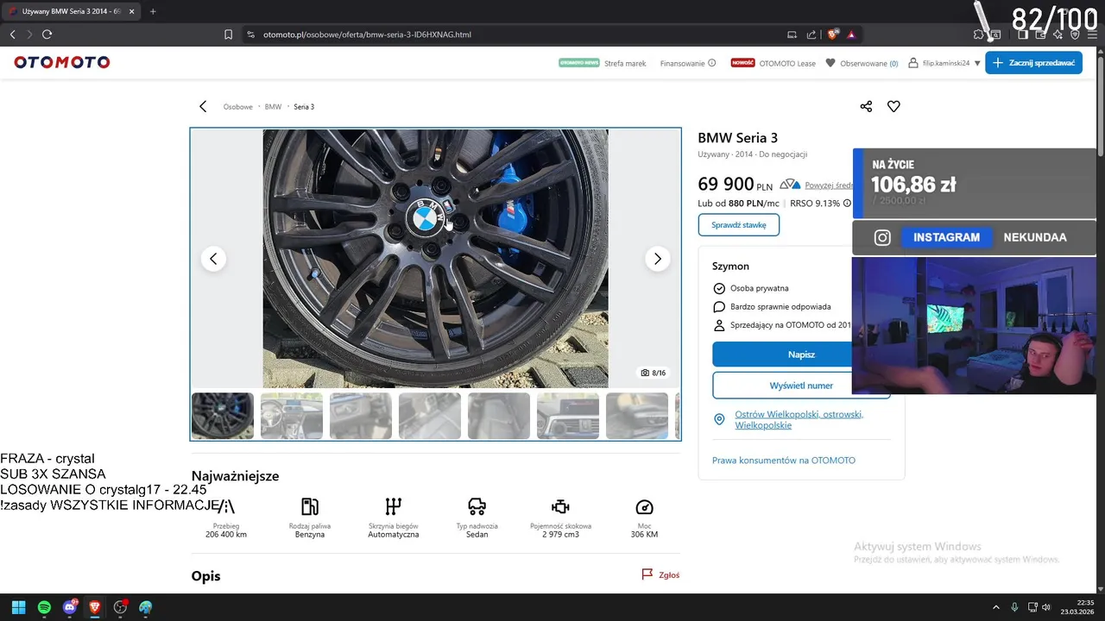Viewport: 1105px width, 621px height.
Task: Open Ostrów Wielkopolski location link
Action: 799,420
